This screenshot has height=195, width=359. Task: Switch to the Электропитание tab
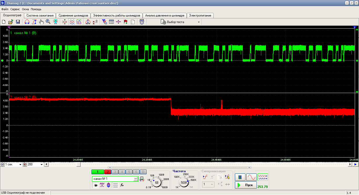[200, 15]
